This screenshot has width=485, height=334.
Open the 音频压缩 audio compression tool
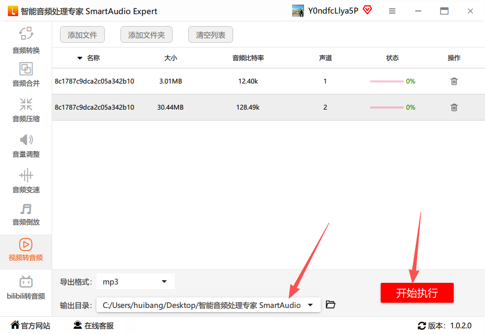(26, 110)
